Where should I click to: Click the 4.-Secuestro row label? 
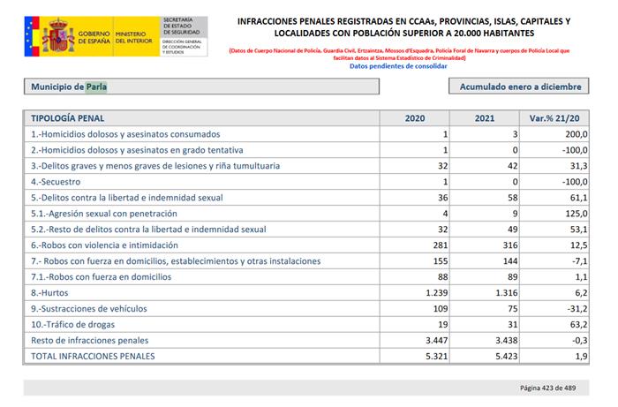(57, 181)
